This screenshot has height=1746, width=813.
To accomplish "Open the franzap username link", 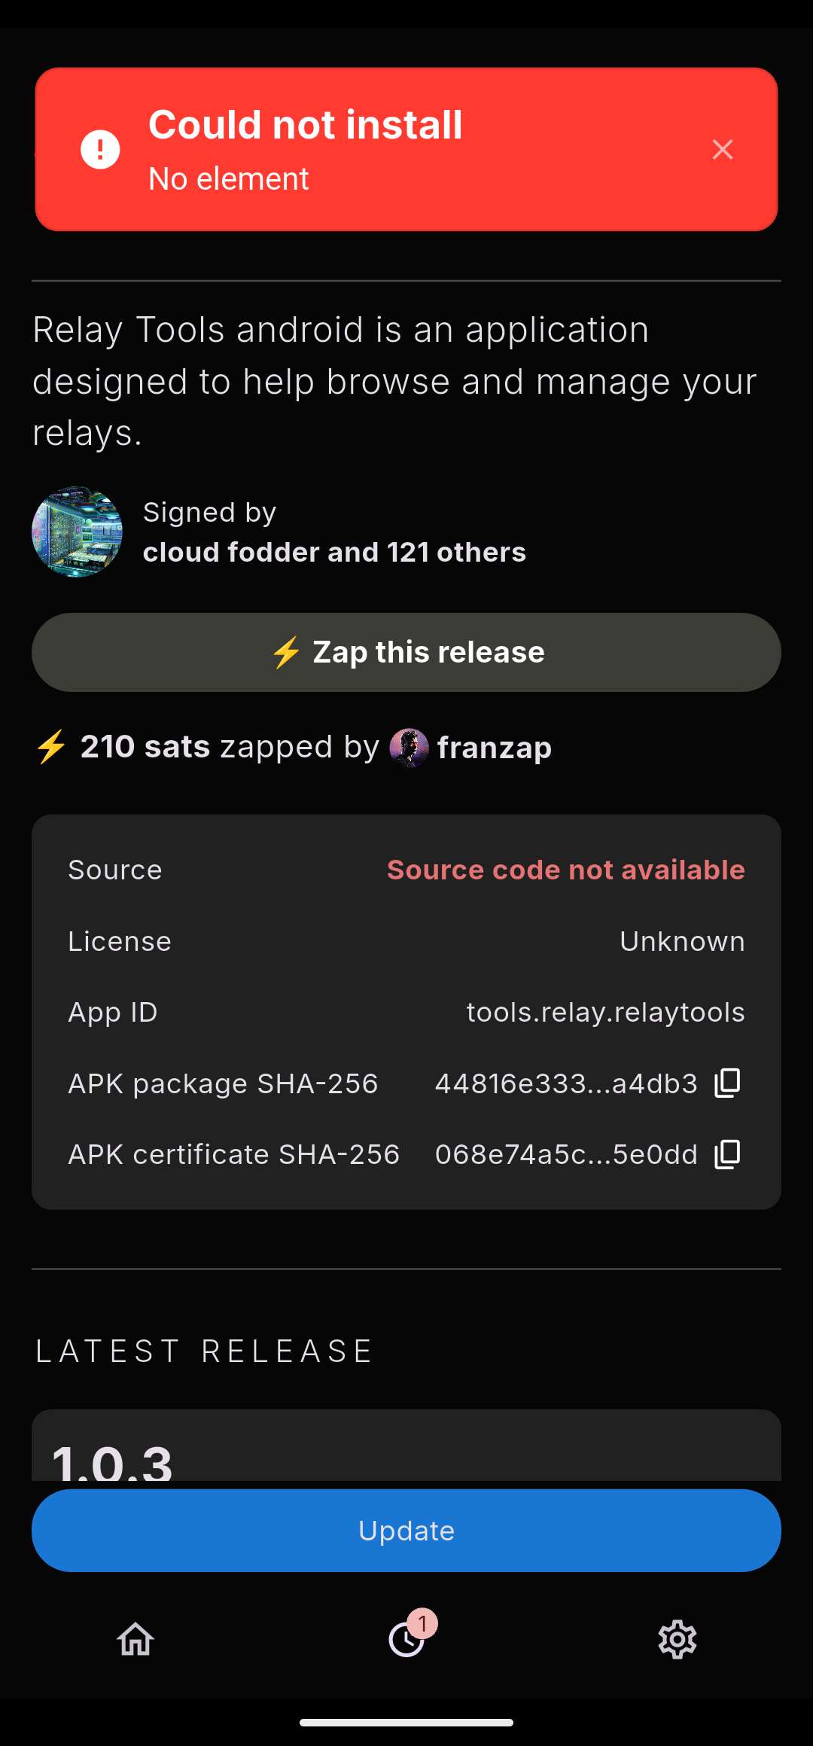I will (495, 748).
